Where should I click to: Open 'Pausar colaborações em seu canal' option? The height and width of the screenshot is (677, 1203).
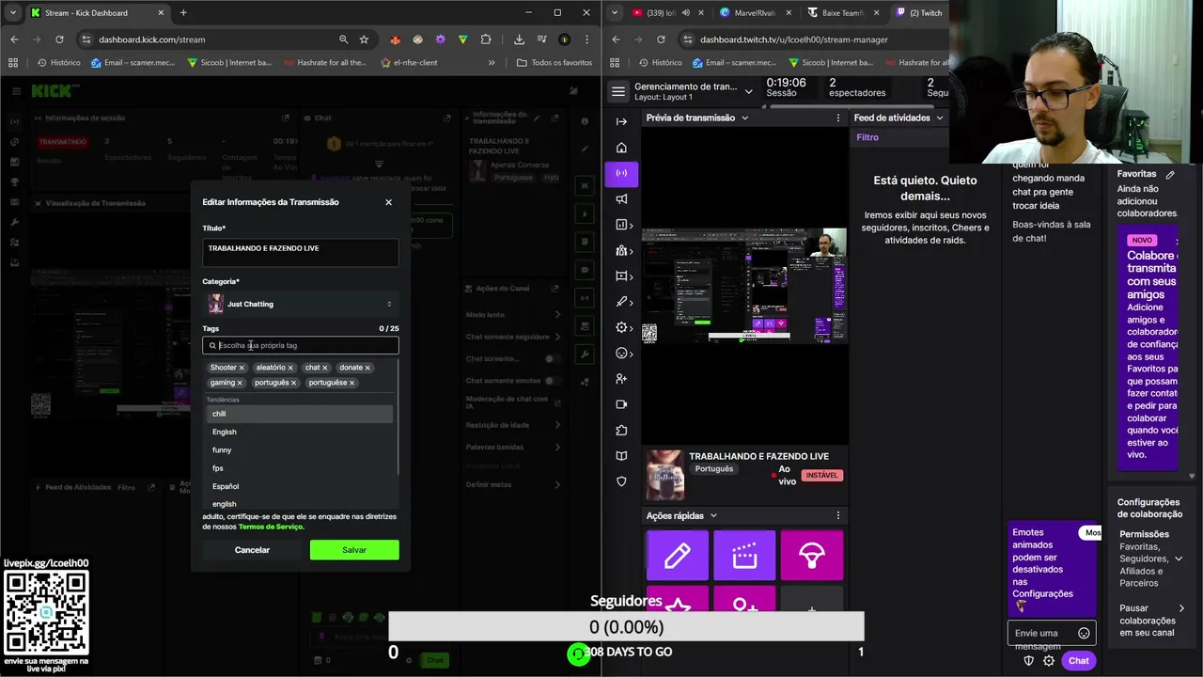[x=1152, y=621]
